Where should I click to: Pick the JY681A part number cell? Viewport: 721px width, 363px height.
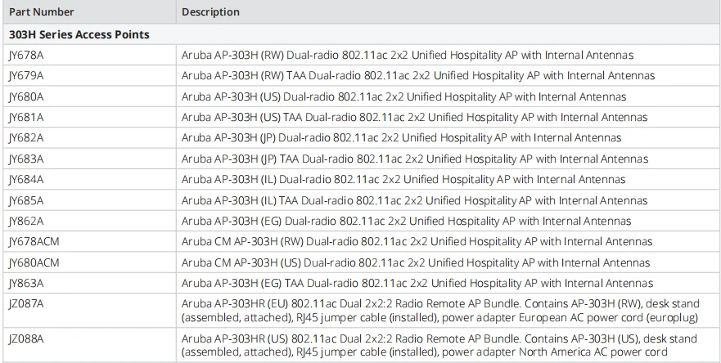tap(26, 117)
